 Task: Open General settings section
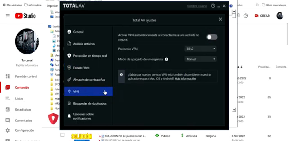click(x=78, y=32)
